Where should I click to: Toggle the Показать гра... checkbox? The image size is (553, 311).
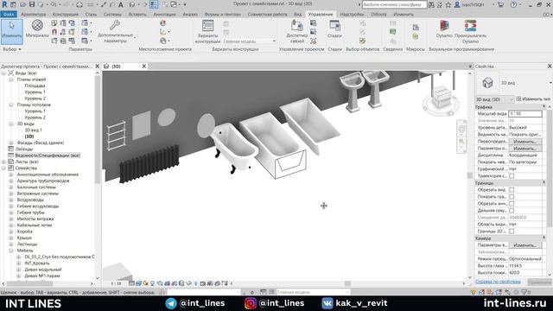click(512, 197)
